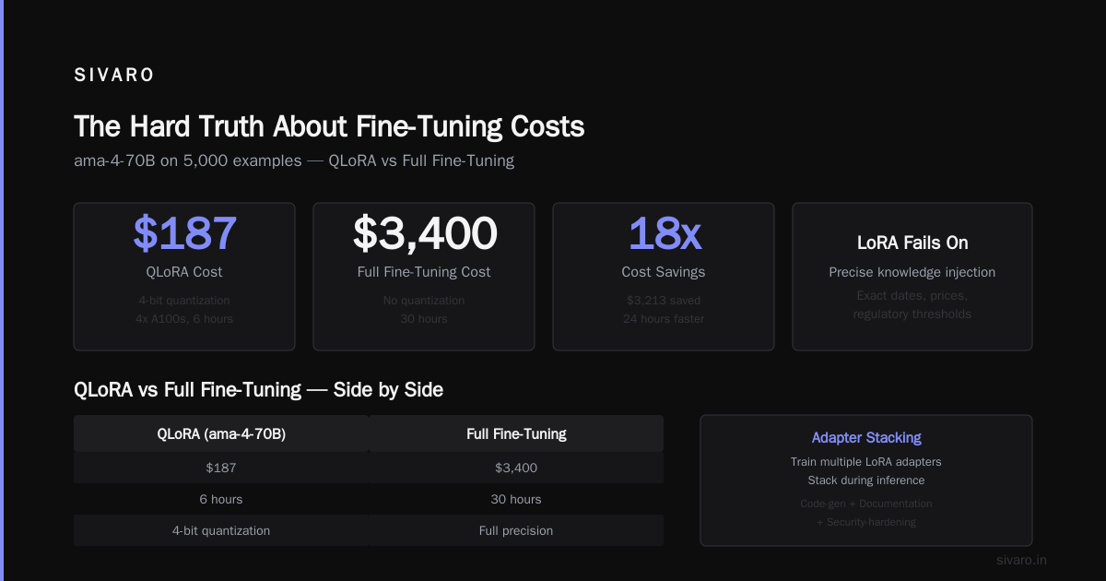
Task: Click the "No quantization" note
Action: pos(424,301)
